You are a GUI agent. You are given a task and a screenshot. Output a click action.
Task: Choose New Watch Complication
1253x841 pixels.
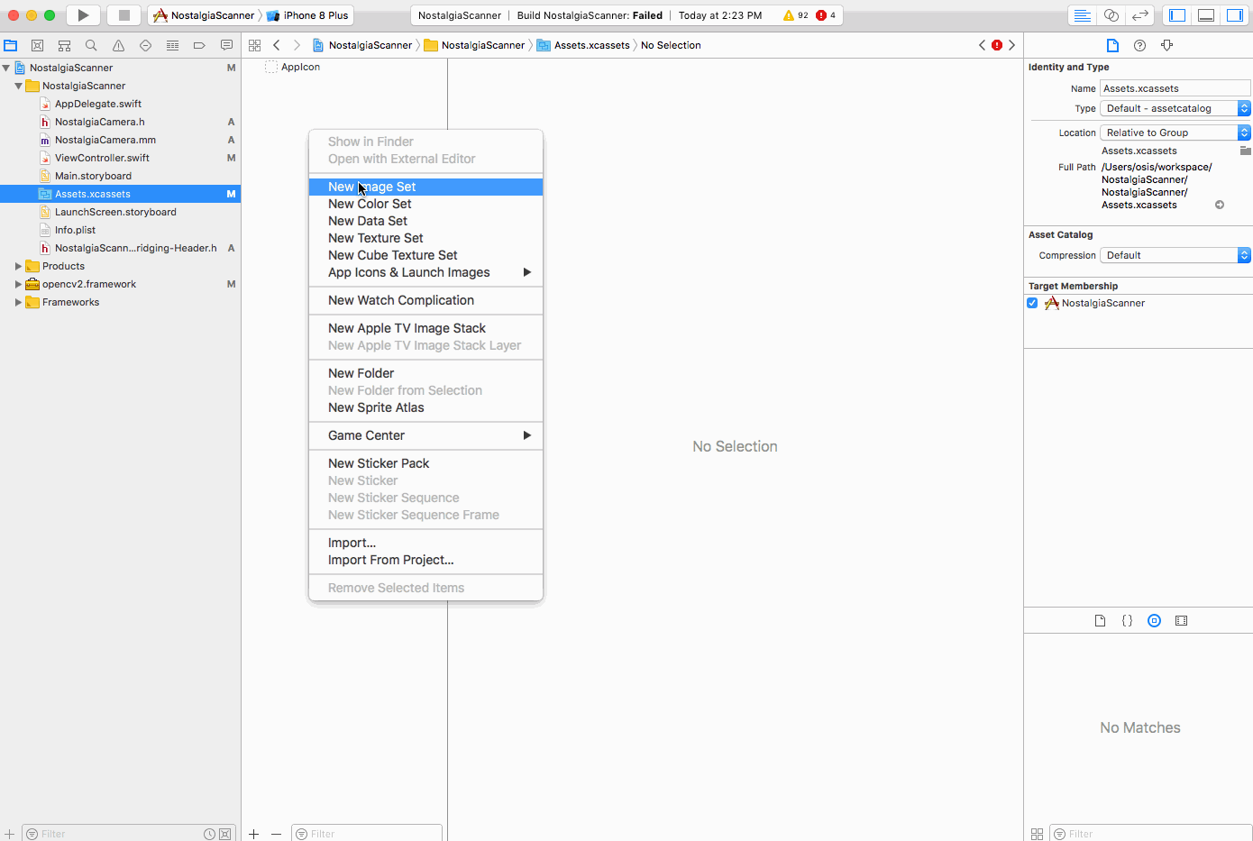[x=425, y=300]
